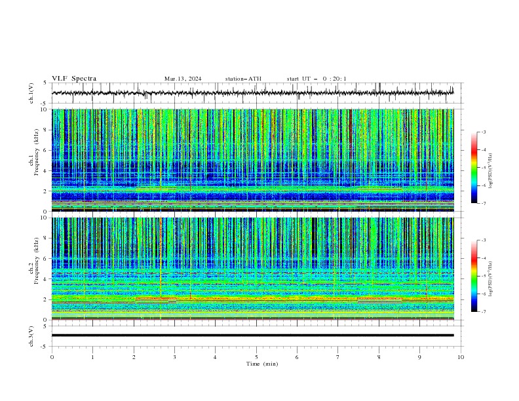Click the '10' kHz tick on ch.2 frequency axis
The height and width of the screenshot is (401, 519).
45,218
